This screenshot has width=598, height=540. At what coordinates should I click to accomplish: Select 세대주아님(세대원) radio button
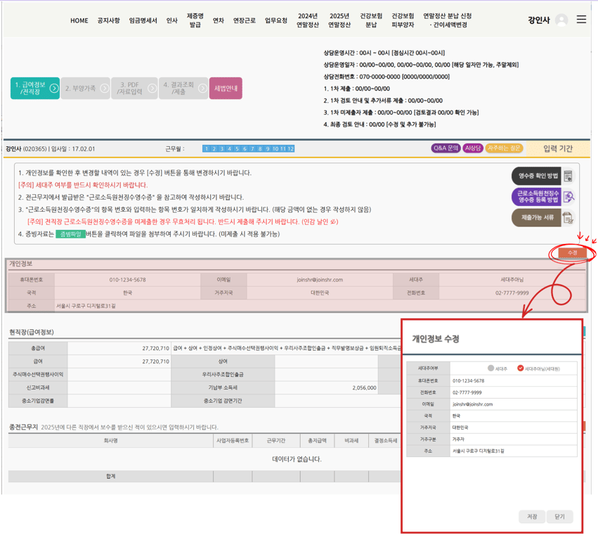520,368
